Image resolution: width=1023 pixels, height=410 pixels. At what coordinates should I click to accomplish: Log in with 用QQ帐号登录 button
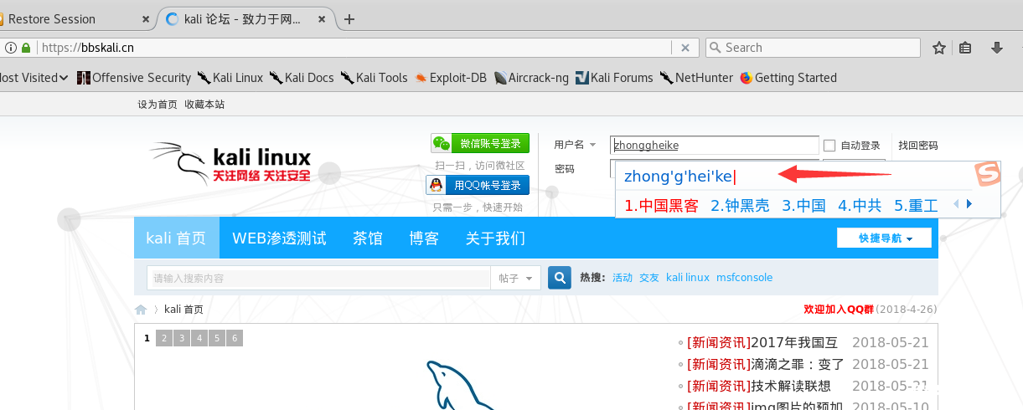tap(478, 185)
